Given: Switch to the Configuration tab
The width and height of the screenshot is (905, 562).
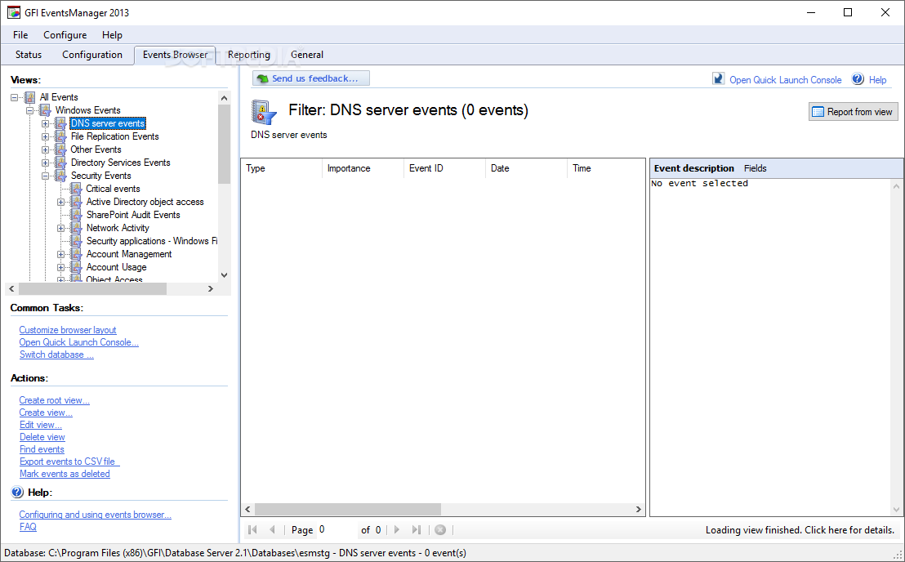Looking at the screenshot, I should pos(92,55).
